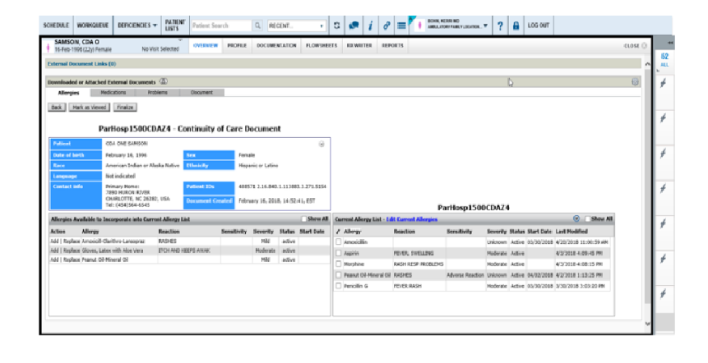Open help with the question mark icon
This screenshot has width=708, height=363.
(x=500, y=26)
